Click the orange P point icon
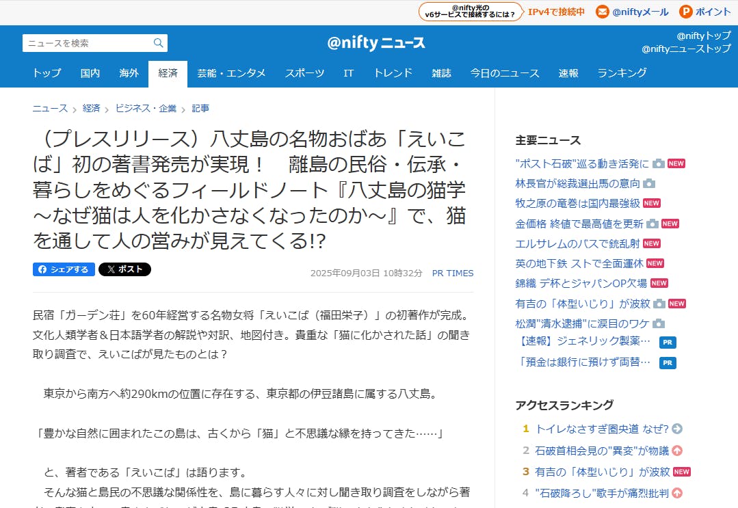The image size is (738, 508). tap(685, 12)
